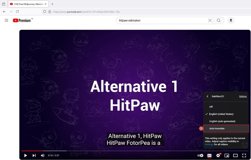251x160 pixels.
Task: Toggle closed captions with the CC button
Action: point(209,155)
